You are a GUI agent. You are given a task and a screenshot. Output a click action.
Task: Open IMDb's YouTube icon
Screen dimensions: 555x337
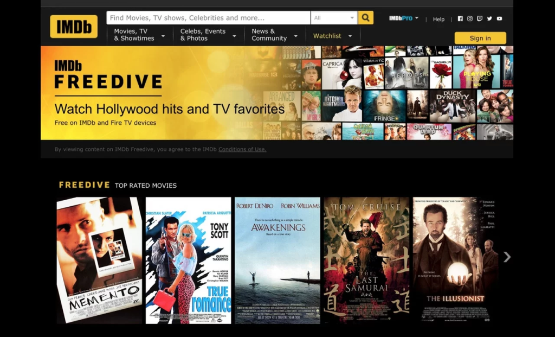[x=499, y=18]
